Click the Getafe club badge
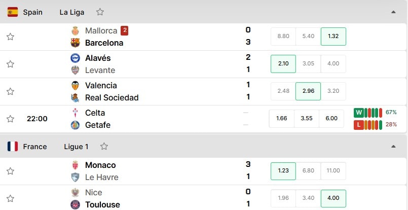408x210 pixels. coord(75,125)
